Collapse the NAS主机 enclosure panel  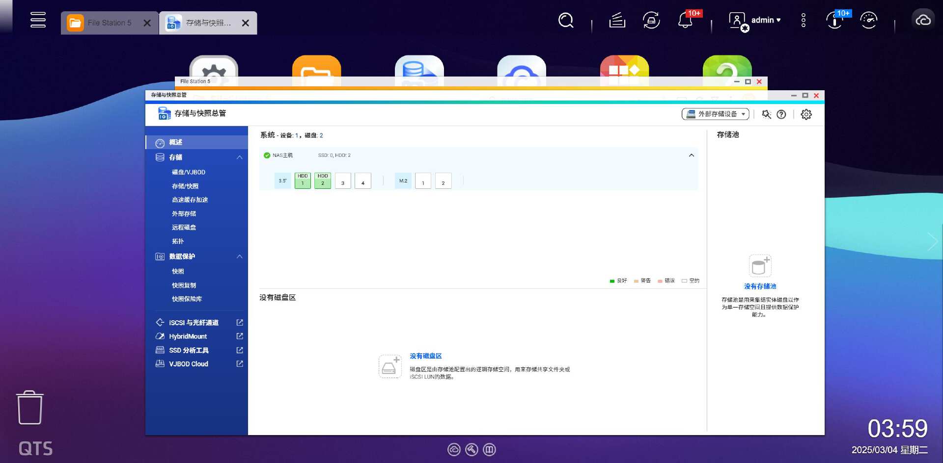[x=692, y=155]
